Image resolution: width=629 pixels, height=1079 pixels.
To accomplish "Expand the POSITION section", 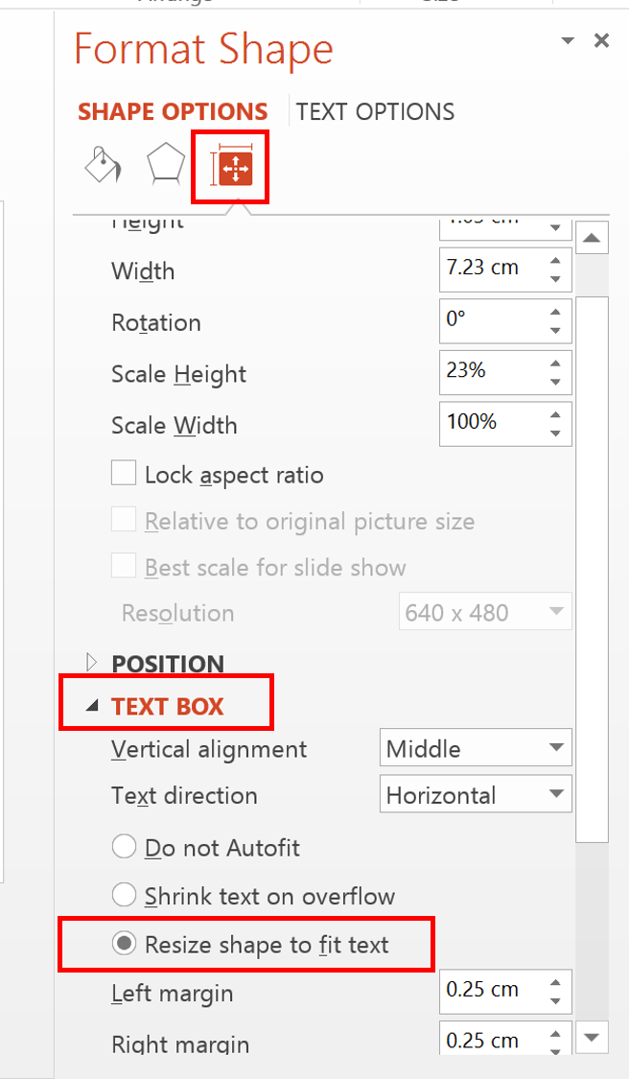I will (92, 663).
